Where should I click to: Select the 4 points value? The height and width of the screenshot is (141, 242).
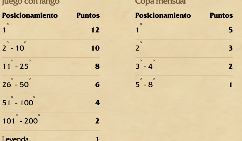pos(97,103)
